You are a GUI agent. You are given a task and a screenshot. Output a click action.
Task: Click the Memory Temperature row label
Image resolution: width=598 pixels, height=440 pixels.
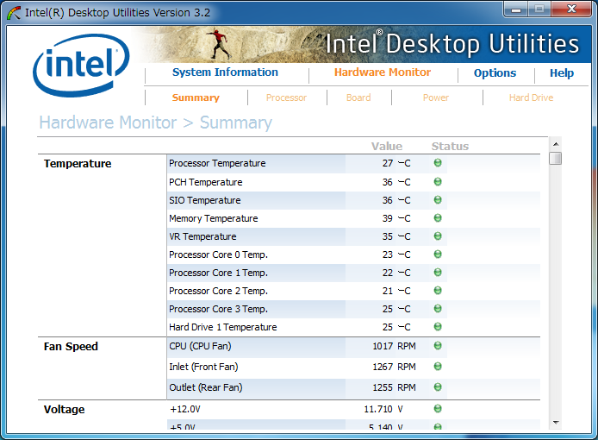pos(214,218)
